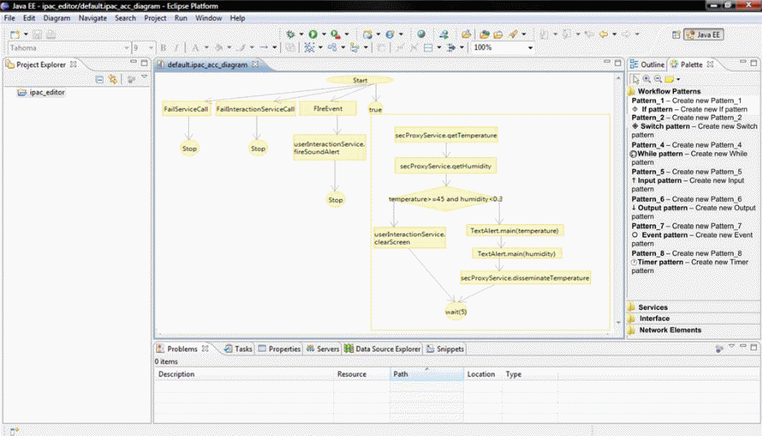
Task: Click the palette Zoom Out tool
Action: [x=658, y=79]
